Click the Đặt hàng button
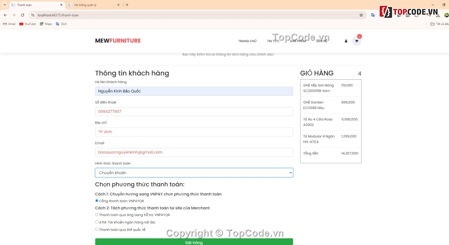The width and height of the screenshot is (449, 245). [194, 242]
